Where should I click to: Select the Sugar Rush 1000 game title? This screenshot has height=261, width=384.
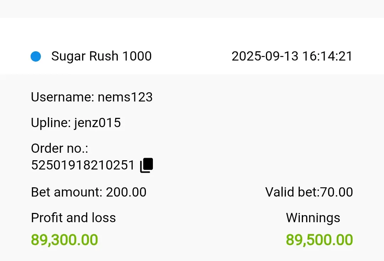pos(101,56)
